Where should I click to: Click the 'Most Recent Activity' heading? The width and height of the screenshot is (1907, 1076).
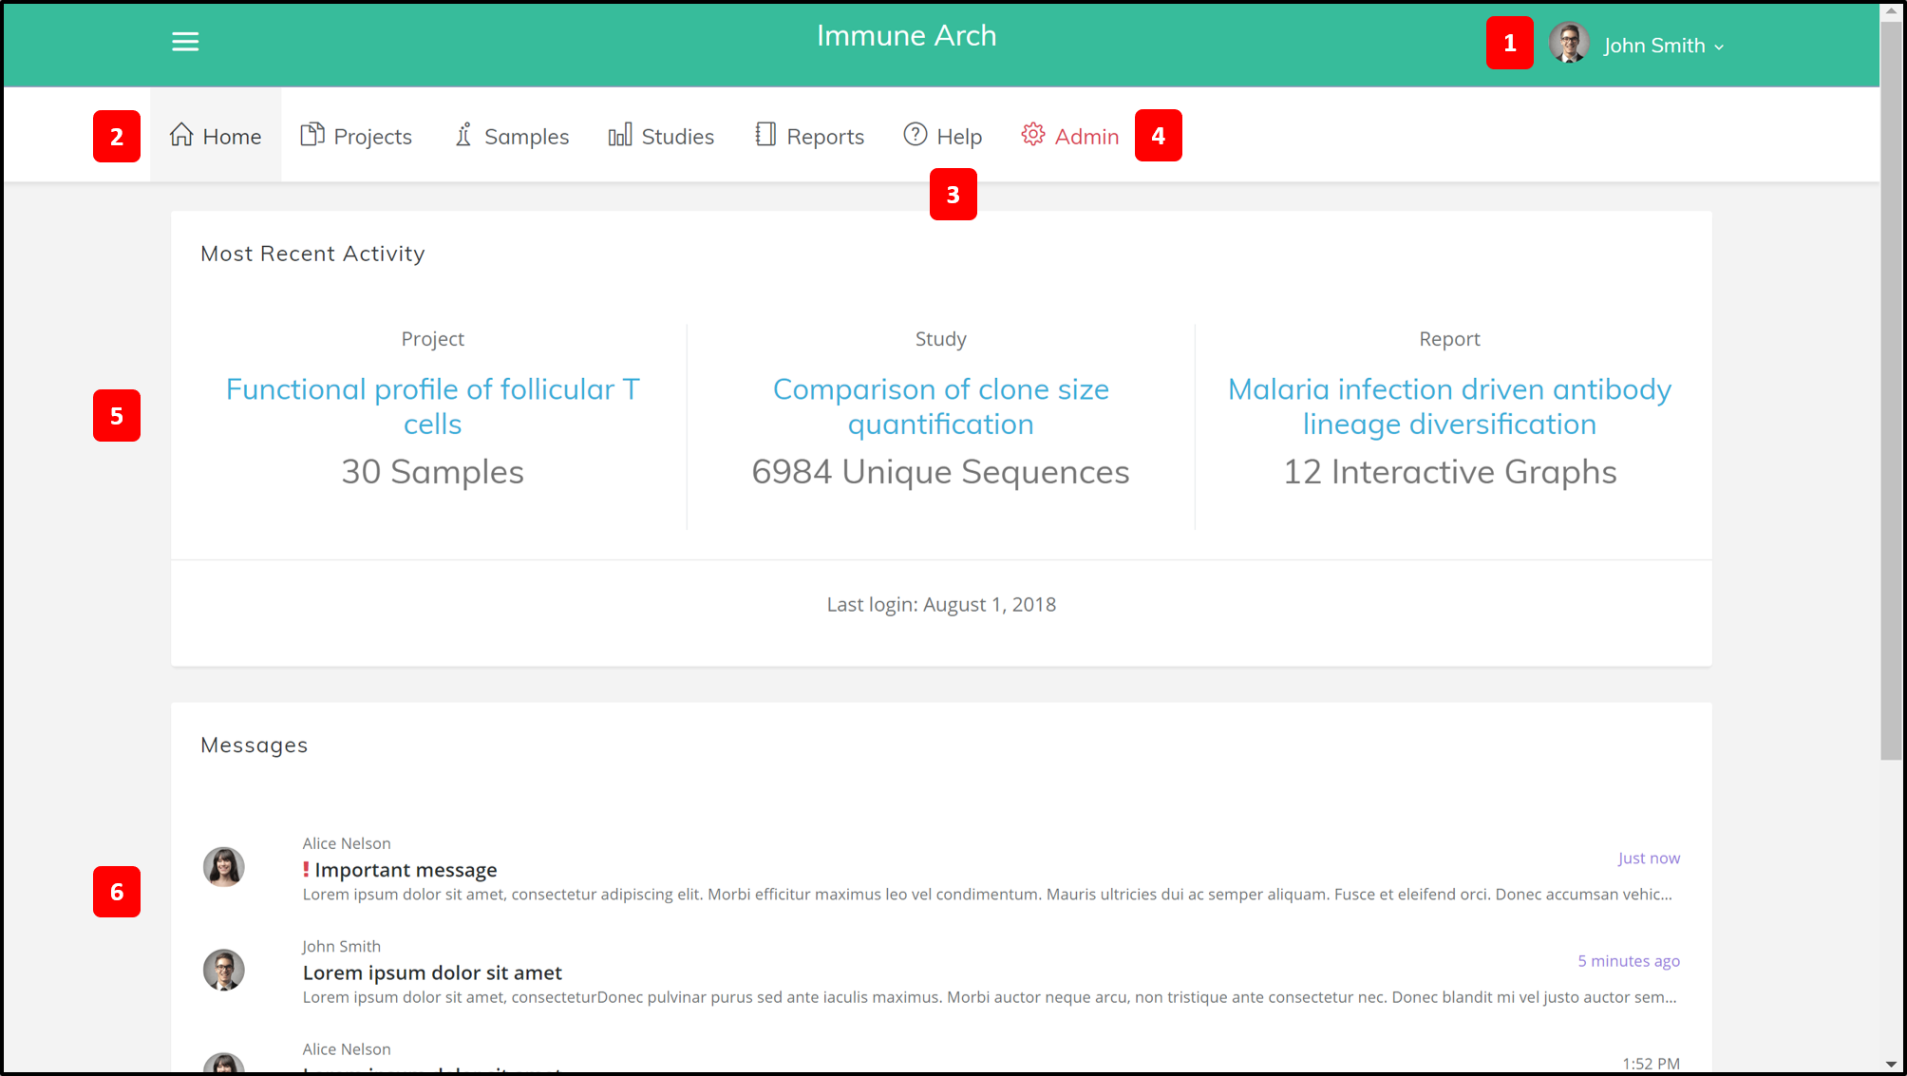coord(312,254)
